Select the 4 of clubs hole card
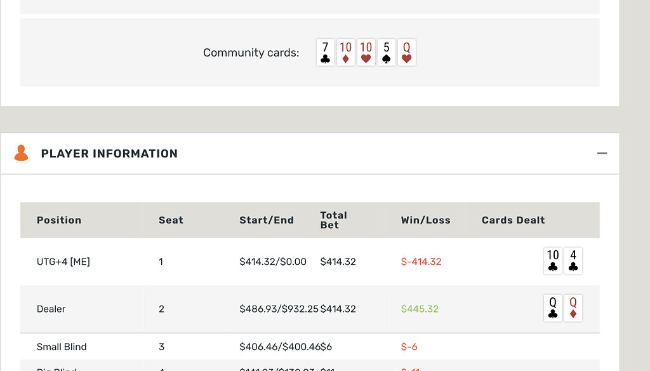Viewport: 650px width, 371px height. click(573, 260)
